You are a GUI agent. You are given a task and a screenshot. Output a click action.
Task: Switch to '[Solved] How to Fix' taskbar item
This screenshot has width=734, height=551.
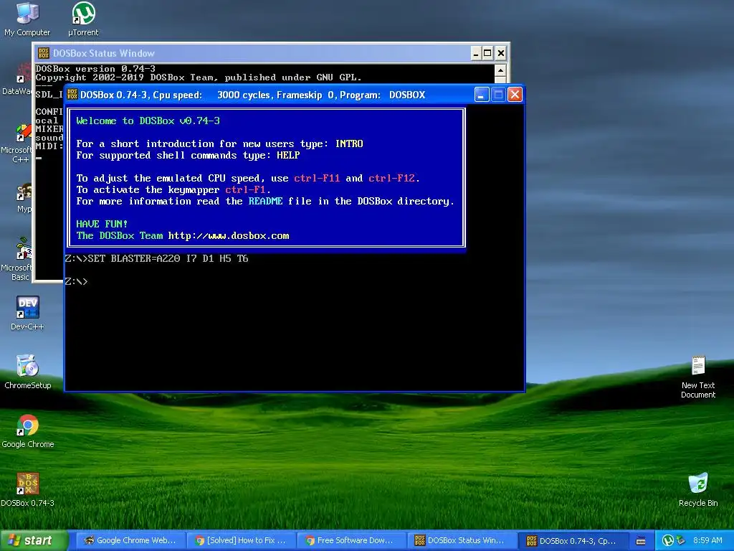pos(241,541)
